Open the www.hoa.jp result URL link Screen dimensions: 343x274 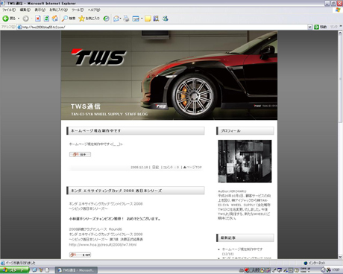[x=103, y=245]
